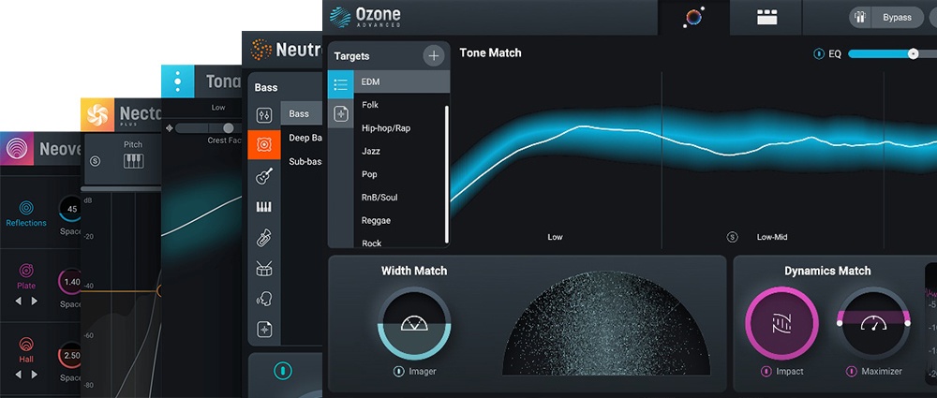This screenshot has height=398, width=937.
Task: Toggle the Maximizer power button
Action: pos(851,372)
